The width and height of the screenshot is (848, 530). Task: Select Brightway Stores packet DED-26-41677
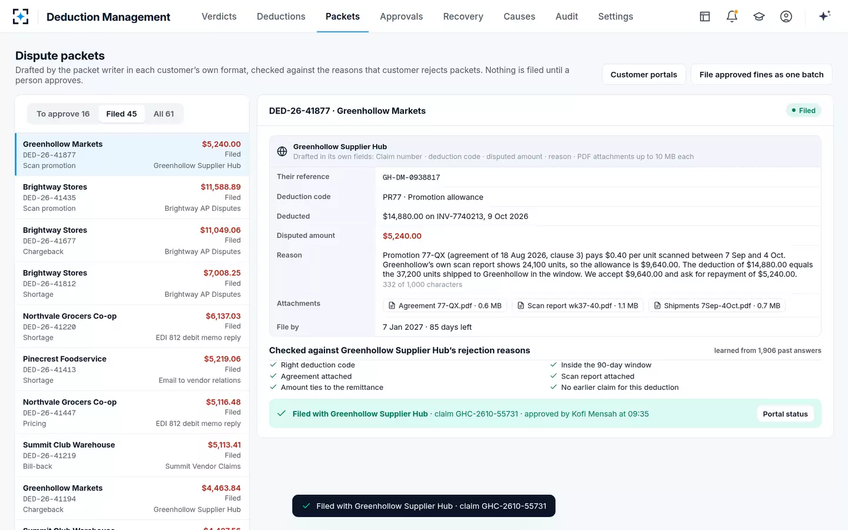click(132, 240)
